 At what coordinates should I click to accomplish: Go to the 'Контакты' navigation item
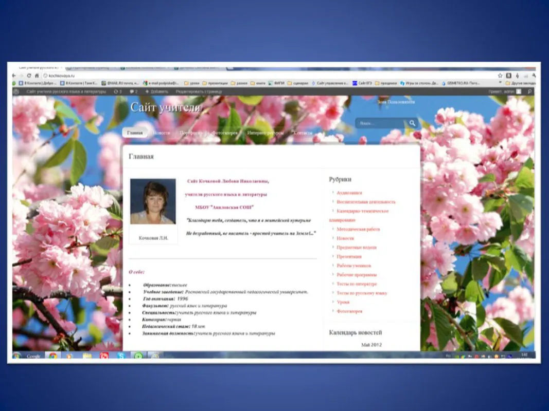(x=303, y=133)
